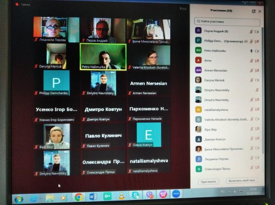Pop out the participants panel

tap(253, 11)
